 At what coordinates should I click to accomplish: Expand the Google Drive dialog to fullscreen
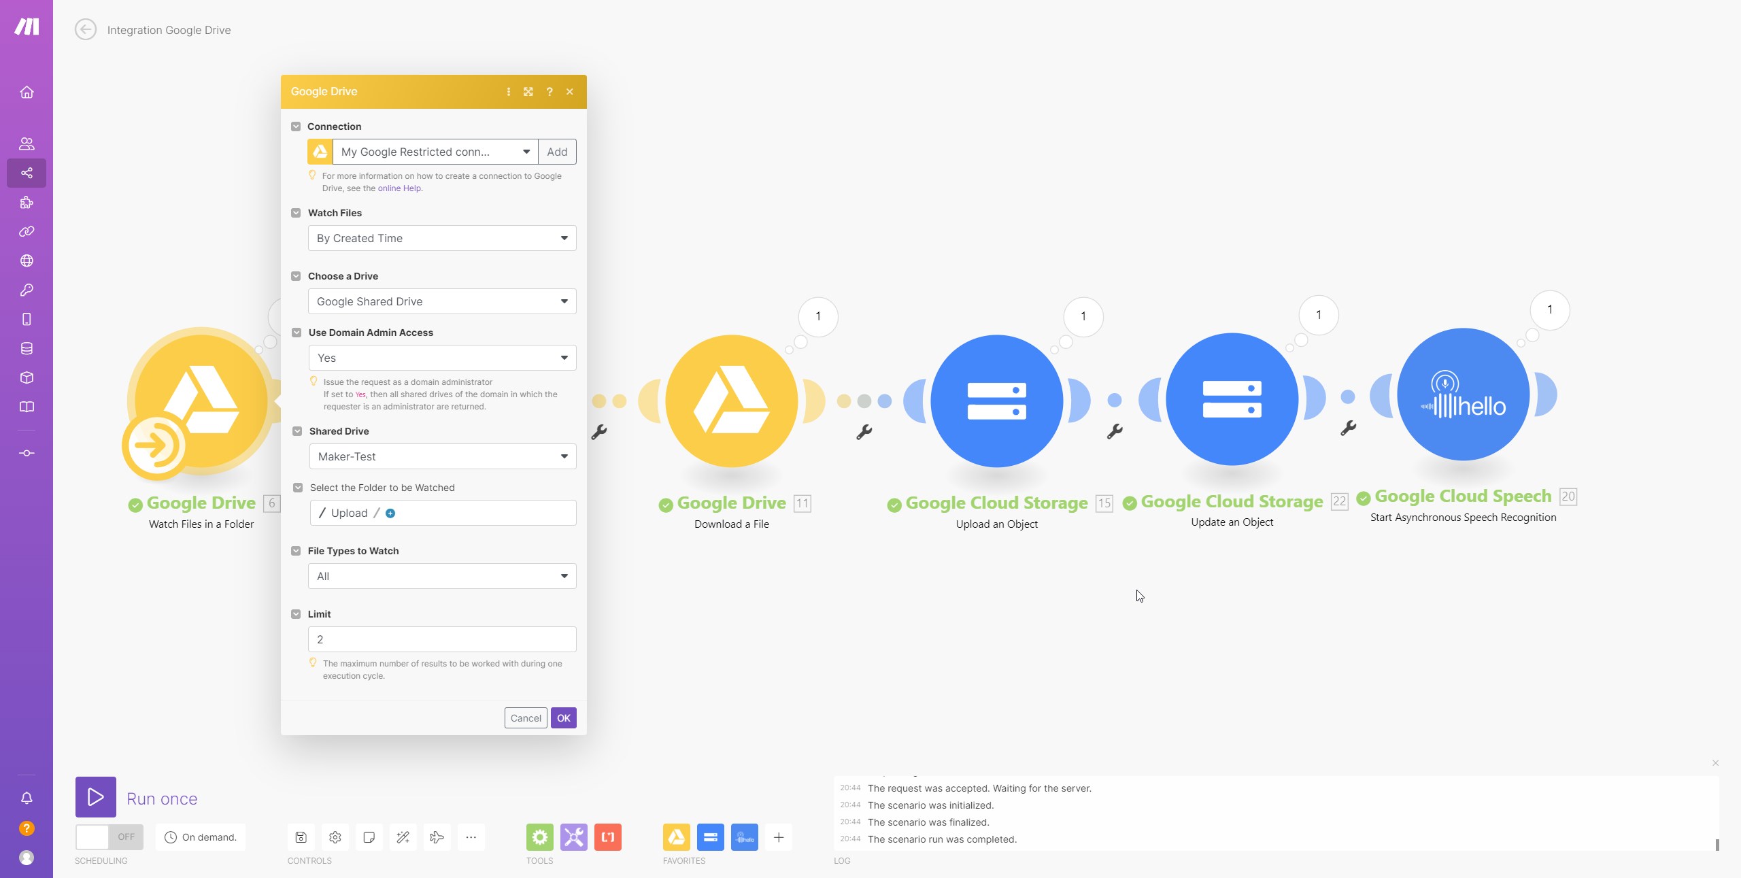pos(528,92)
